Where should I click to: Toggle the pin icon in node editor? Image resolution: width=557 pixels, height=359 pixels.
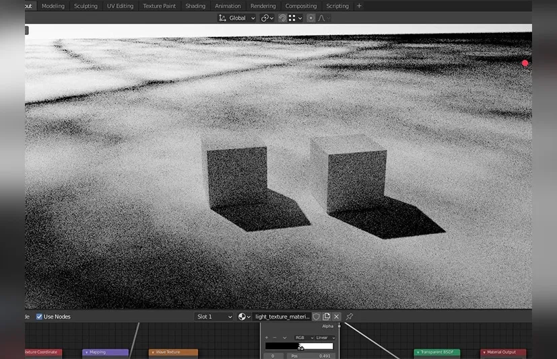tap(350, 317)
